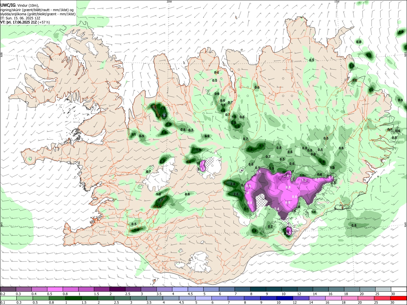Click the '1.6' precipitation value on the map
This screenshot has height=305, width=407.
(x=323, y=162)
